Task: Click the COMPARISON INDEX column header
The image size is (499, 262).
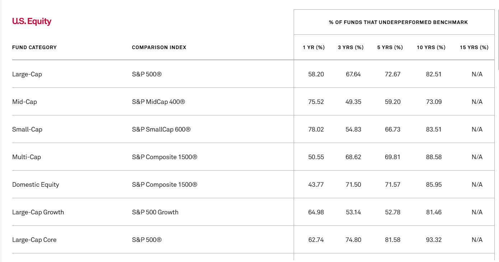Action: coord(159,47)
